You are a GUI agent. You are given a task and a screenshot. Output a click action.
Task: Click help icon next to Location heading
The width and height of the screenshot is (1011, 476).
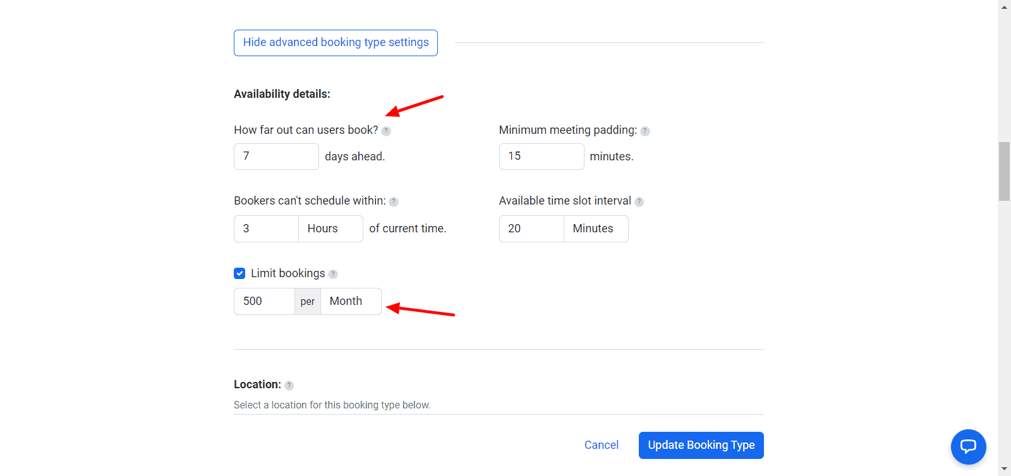[x=289, y=386]
